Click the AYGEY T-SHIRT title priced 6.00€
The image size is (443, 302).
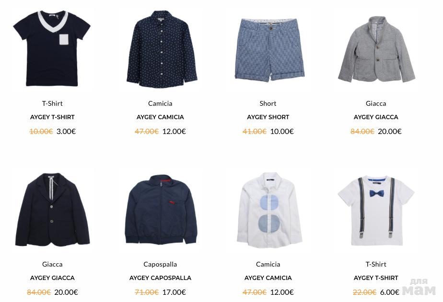coord(376,278)
